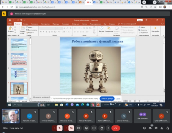Reload the page with browser refresh icon
The height and width of the screenshot is (133, 172).
[11, 6]
